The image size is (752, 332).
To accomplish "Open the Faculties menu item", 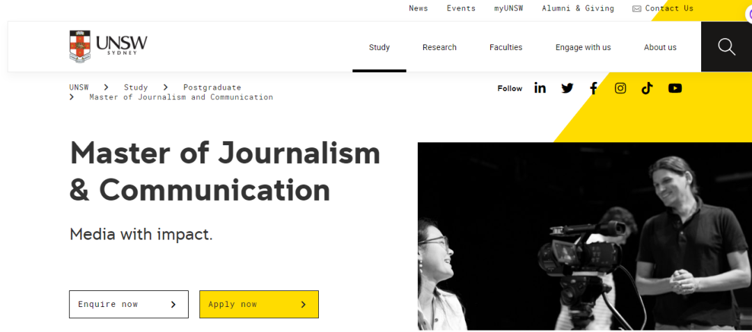I will [x=506, y=47].
